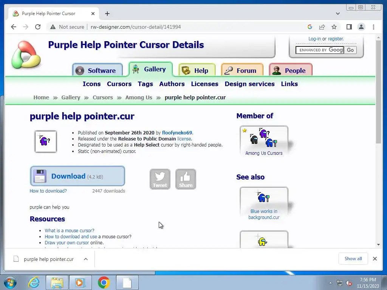Go to Tags section
Screen dimensions: 387x290
(146, 84)
